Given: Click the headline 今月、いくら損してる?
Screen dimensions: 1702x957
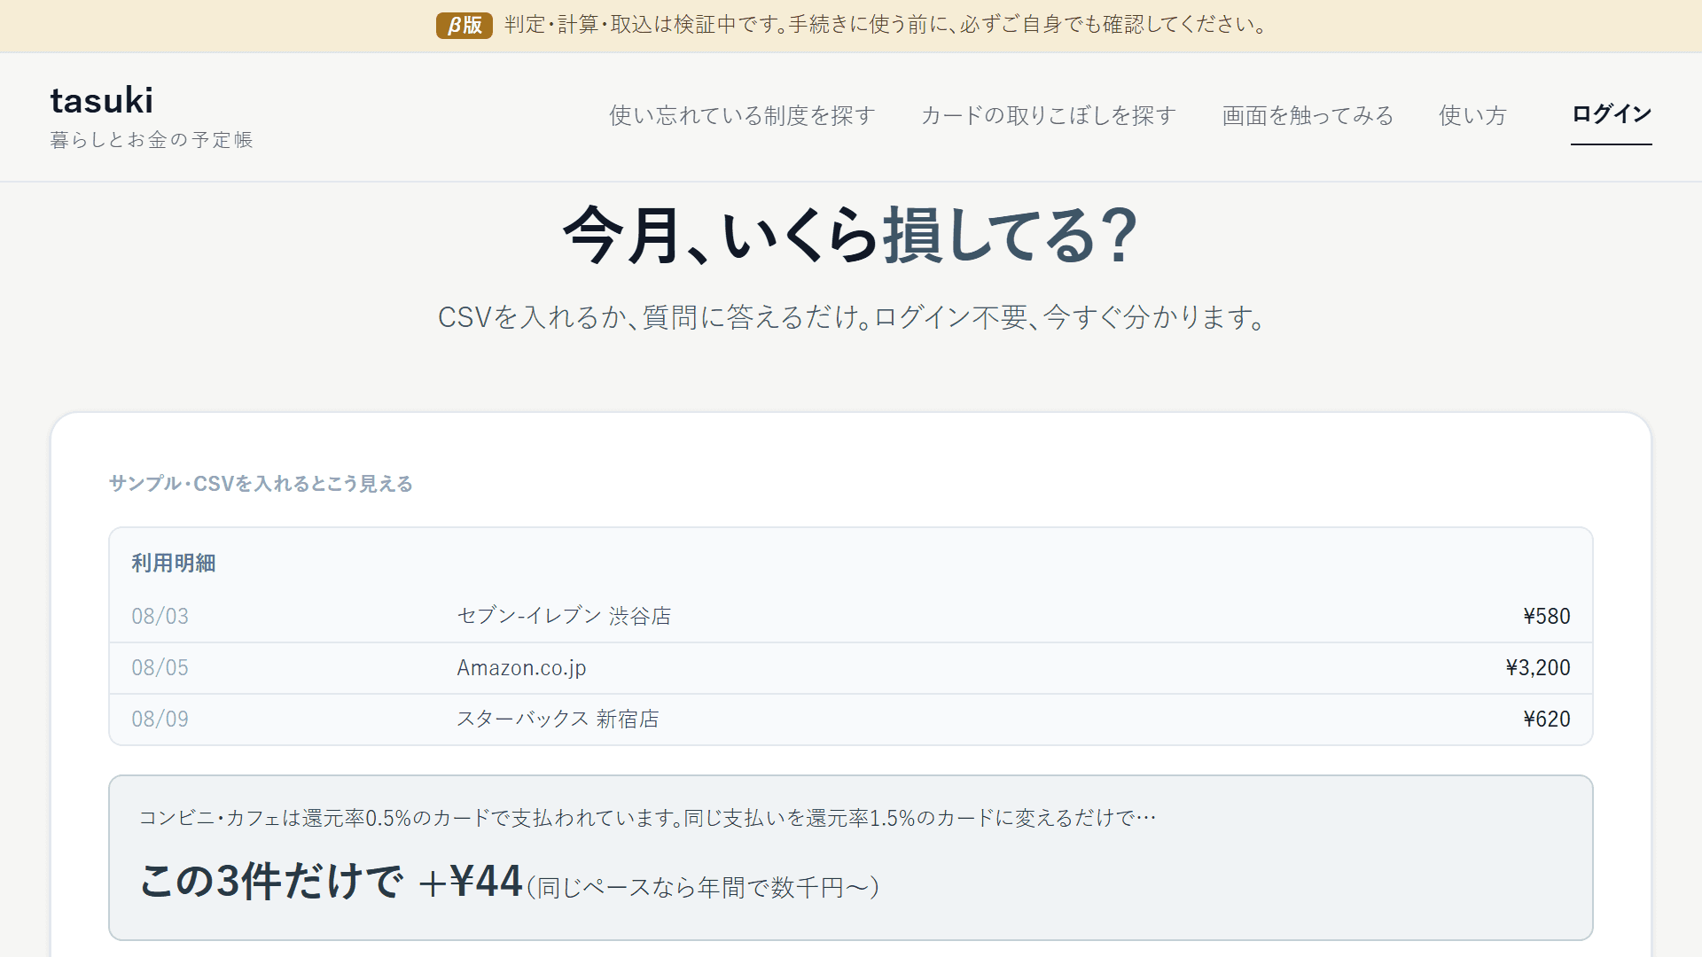Looking at the screenshot, I should pyautogui.click(x=851, y=236).
